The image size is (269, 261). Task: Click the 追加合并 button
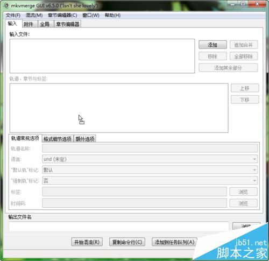(x=244, y=45)
